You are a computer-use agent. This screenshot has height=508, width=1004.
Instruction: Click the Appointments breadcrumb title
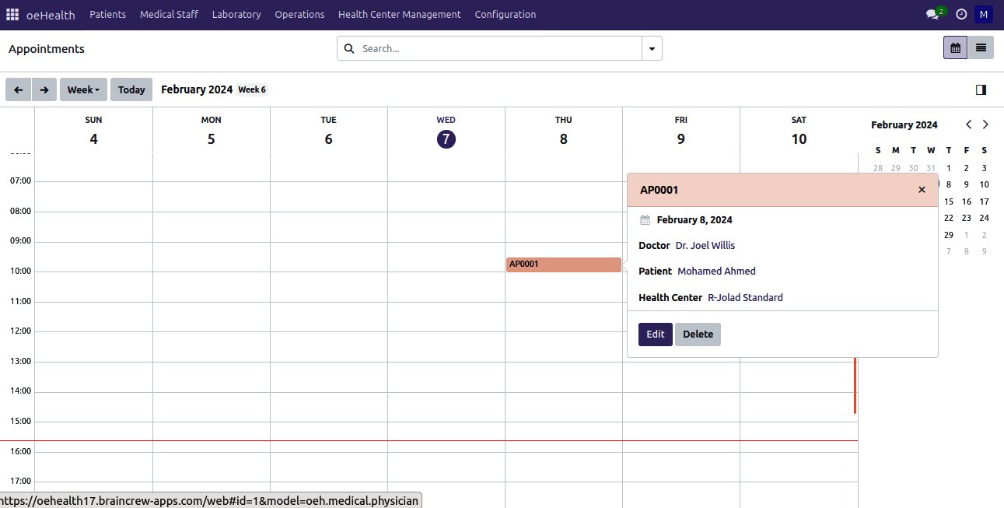tap(47, 49)
